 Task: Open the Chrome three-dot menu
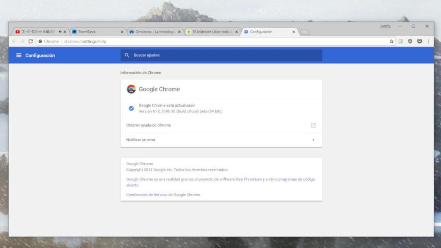[x=429, y=41]
